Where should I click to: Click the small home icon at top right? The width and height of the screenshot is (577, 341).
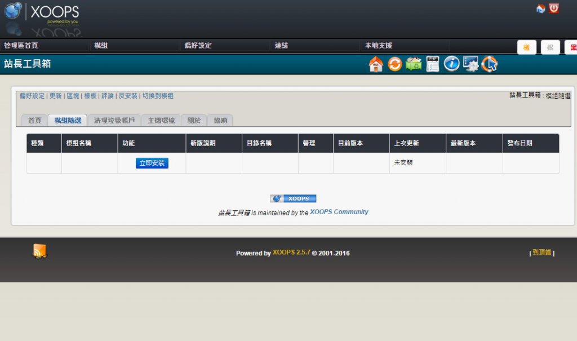pyautogui.click(x=540, y=8)
